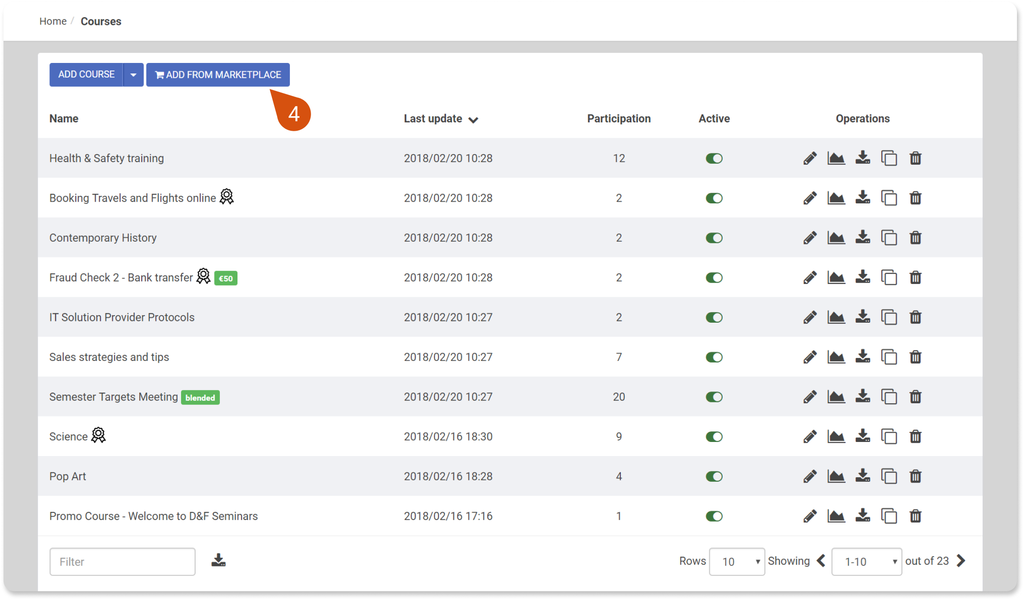Sort by Active column header
This screenshot has width=1024, height=600.
pos(714,119)
